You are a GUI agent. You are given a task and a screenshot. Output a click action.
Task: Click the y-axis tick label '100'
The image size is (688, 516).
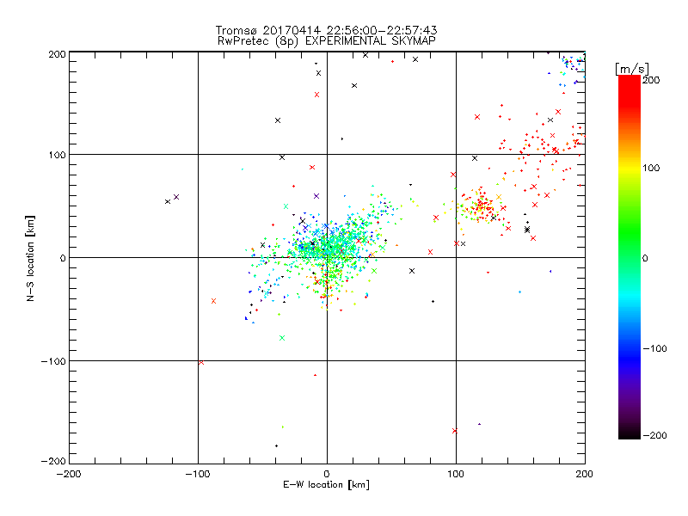pyautogui.click(x=57, y=155)
